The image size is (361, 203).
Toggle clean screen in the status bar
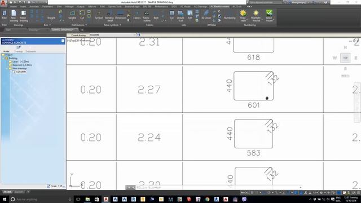click(354, 193)
